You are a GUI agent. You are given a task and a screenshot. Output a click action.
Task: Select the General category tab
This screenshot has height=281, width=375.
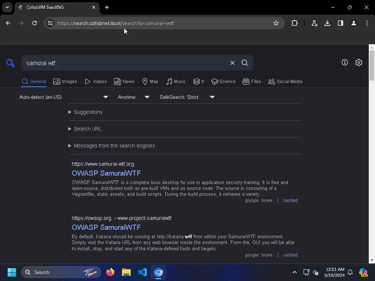click(34, 82)
